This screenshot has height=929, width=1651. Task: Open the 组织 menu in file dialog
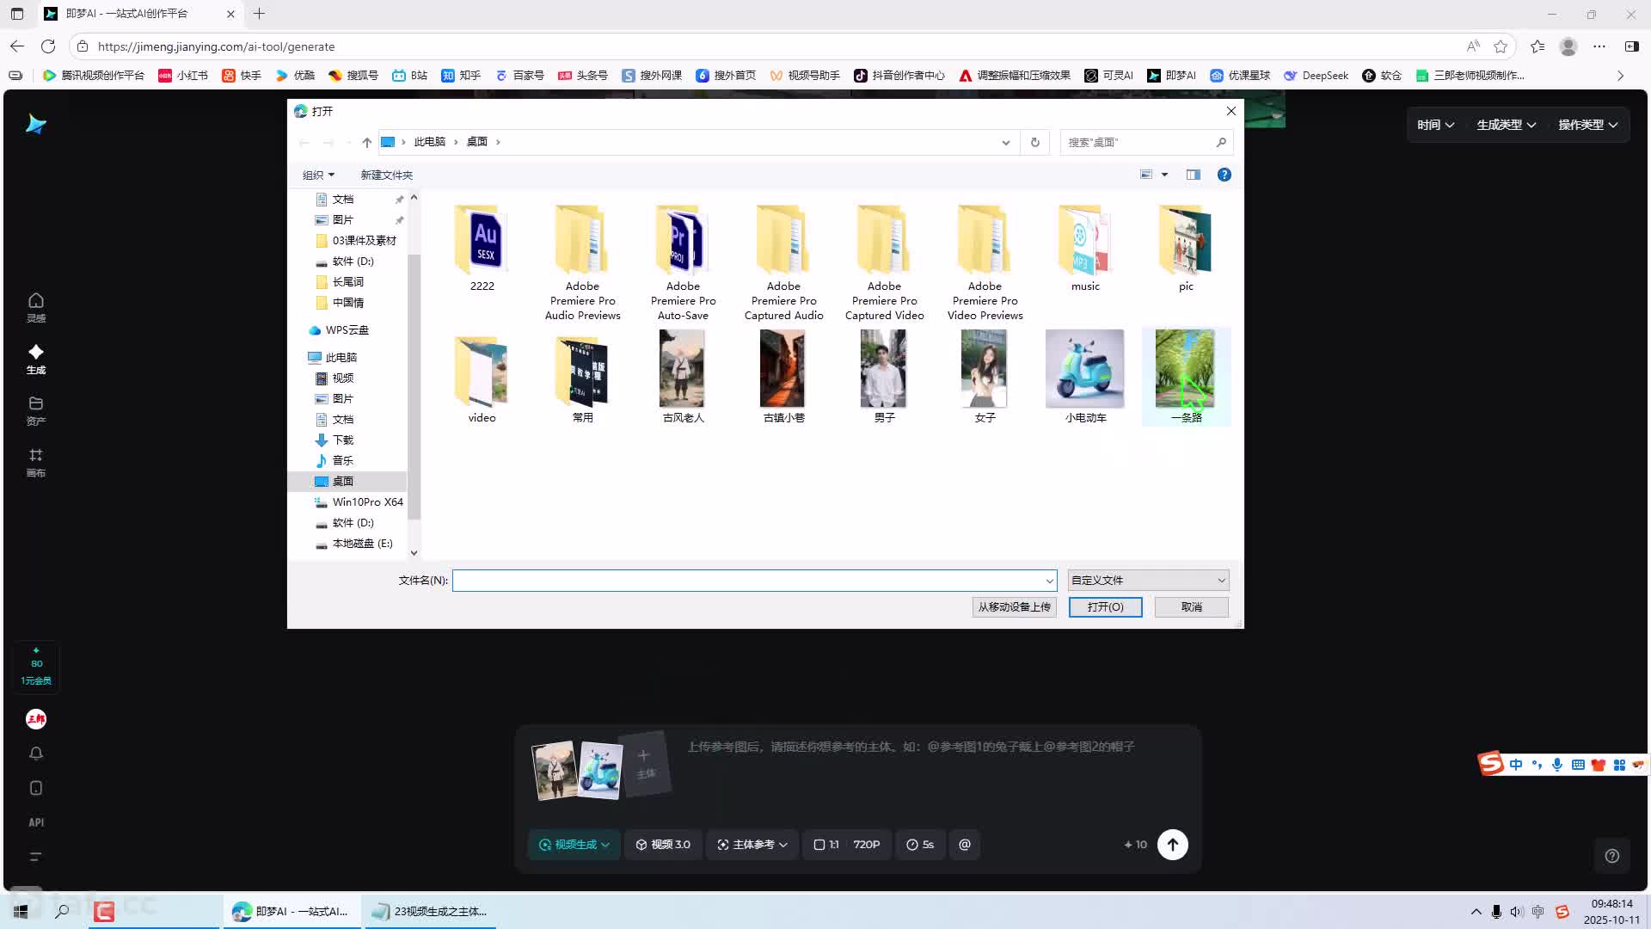click(318, 175)
